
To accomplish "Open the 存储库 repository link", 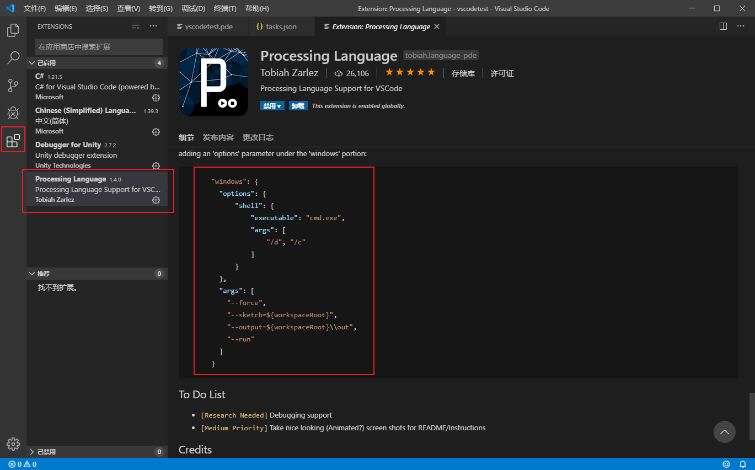I will coord(463,73).
